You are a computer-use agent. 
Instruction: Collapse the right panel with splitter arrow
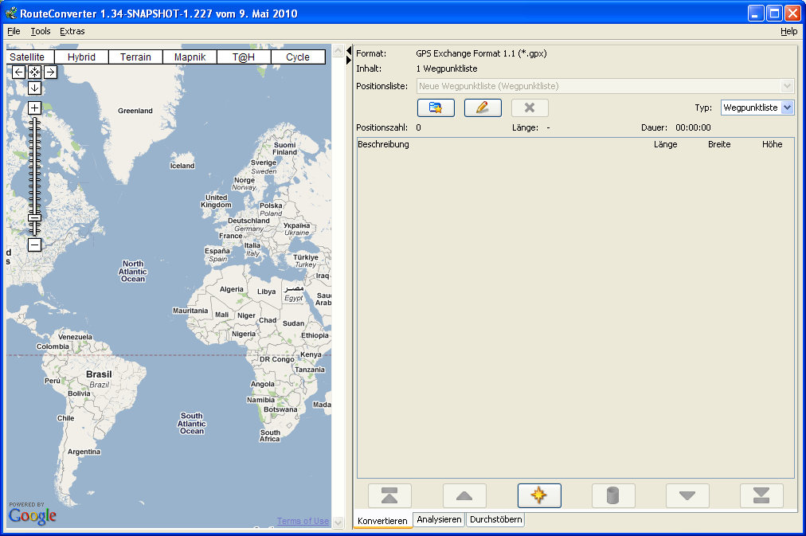click(x=349, y=60)
